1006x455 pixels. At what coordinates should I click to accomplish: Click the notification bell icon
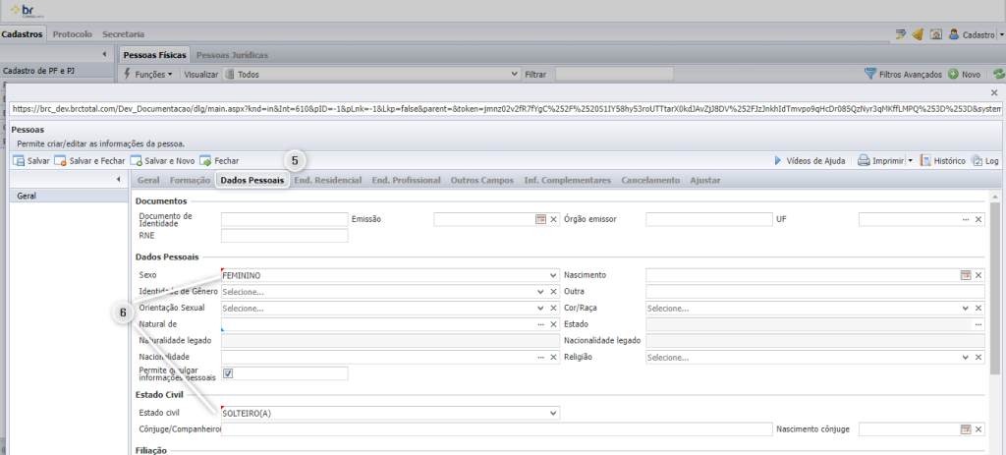tap(919, 35)
